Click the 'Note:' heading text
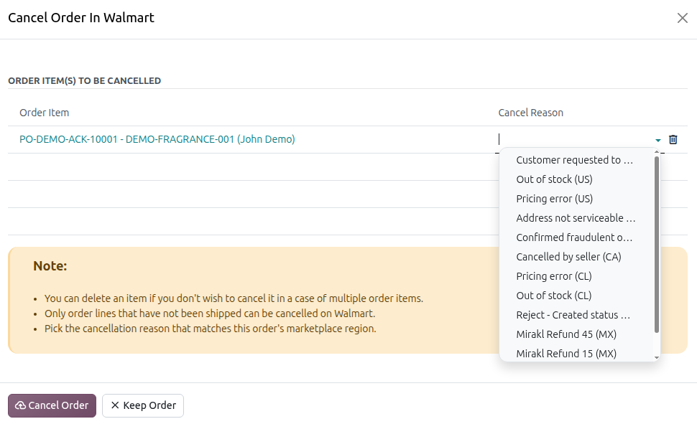697x424 pixels. click(x=50, y=266)
